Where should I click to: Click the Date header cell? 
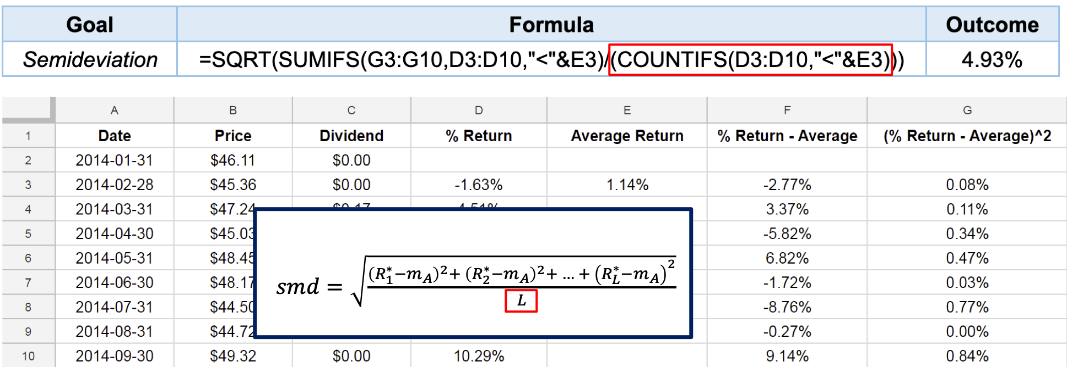[115, 136]
